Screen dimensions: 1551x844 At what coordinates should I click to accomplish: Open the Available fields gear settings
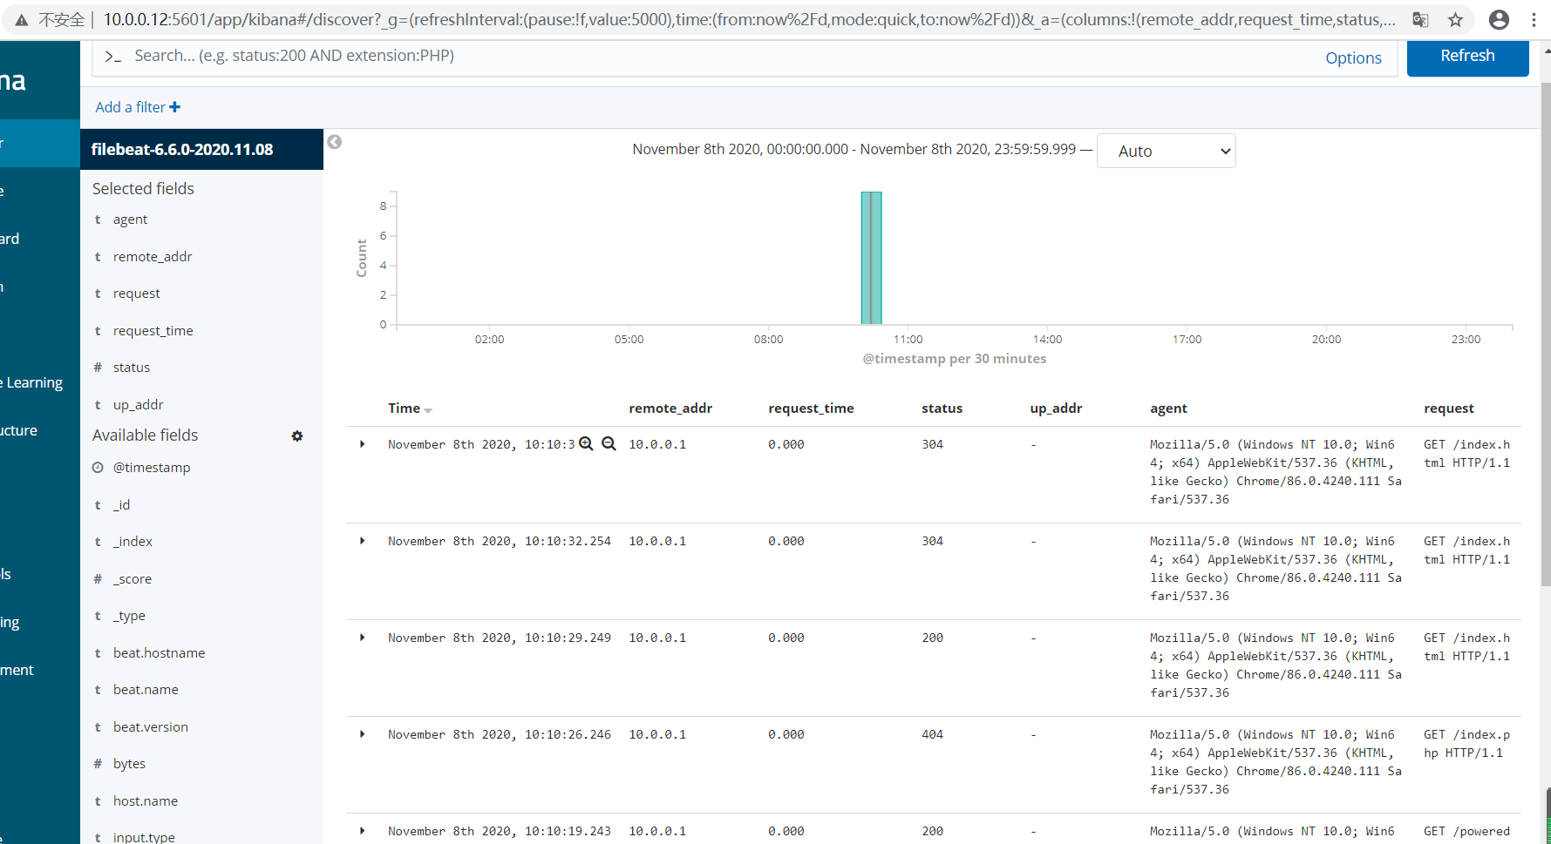point(297,436)
